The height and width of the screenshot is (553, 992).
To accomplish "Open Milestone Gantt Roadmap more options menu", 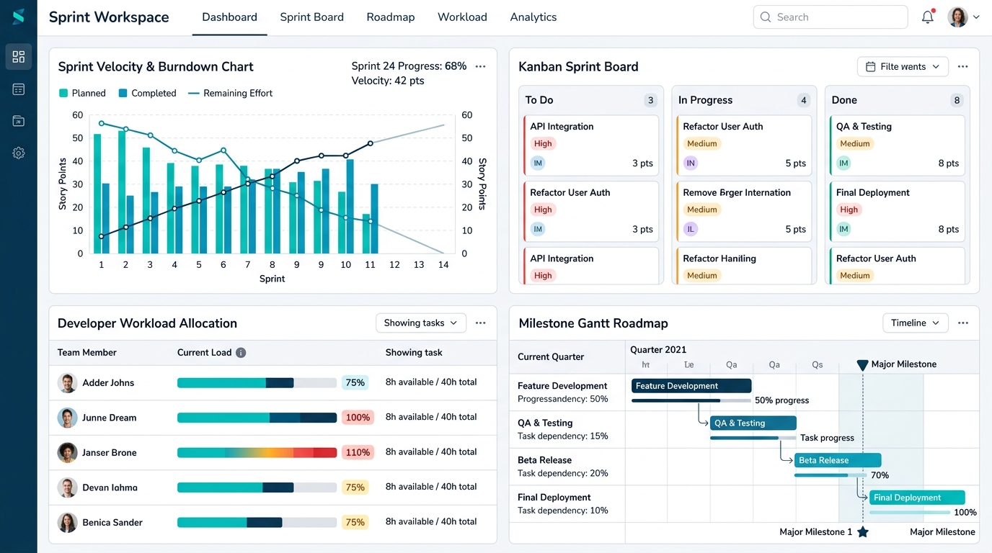I will (962, 323).
